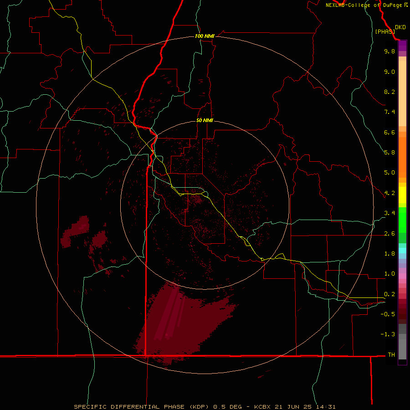This screenshot has height=410, width=410.
Task: Click the "100 NMI" range ring label
Action: 205,36
